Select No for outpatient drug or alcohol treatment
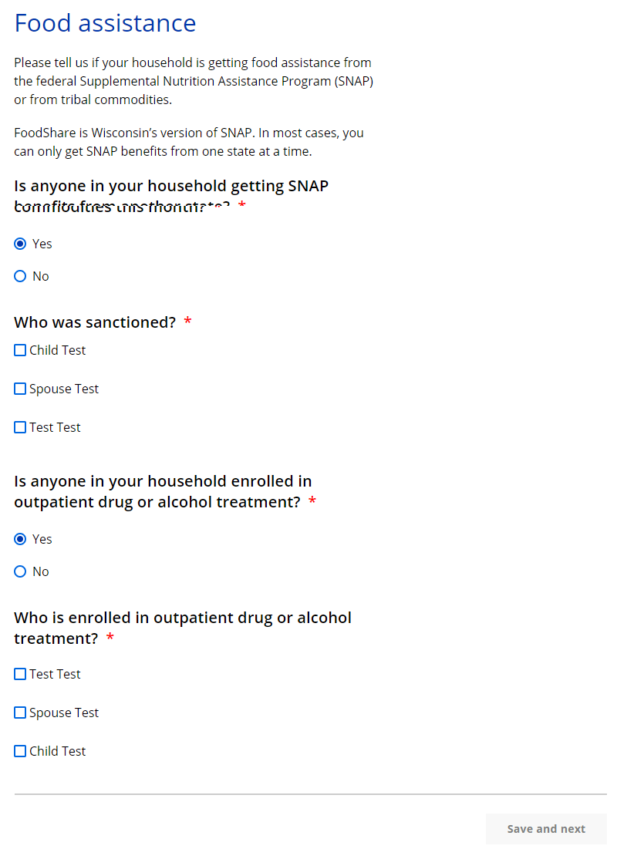This screenshot has width=617, height=849. [21, 571]
